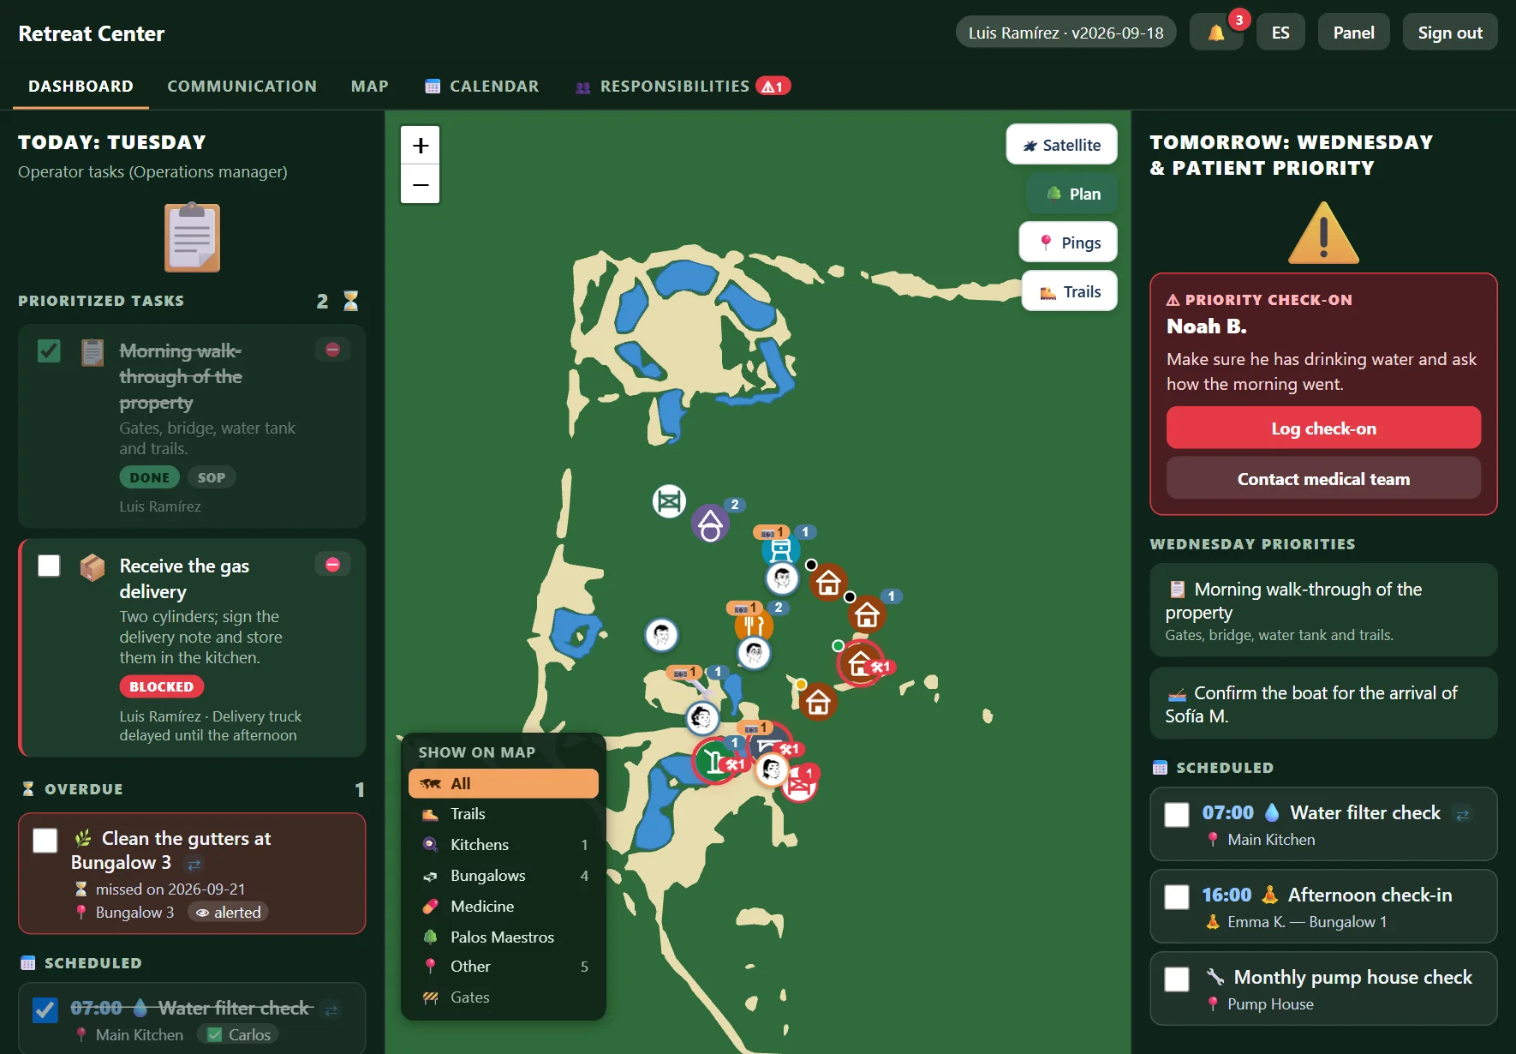This screenshot has width=1516, height=1054.
Task: Toggle Pings on the map
Action: pos(1068,243)
